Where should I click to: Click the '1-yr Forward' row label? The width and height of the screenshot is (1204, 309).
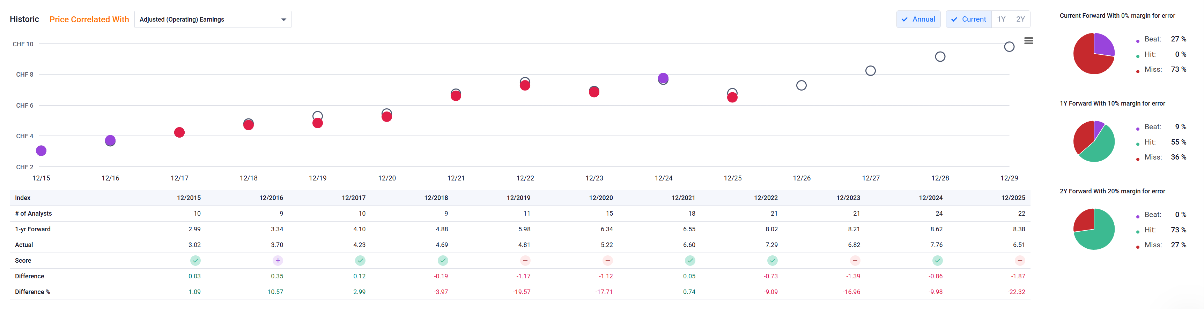click(33, 229)
